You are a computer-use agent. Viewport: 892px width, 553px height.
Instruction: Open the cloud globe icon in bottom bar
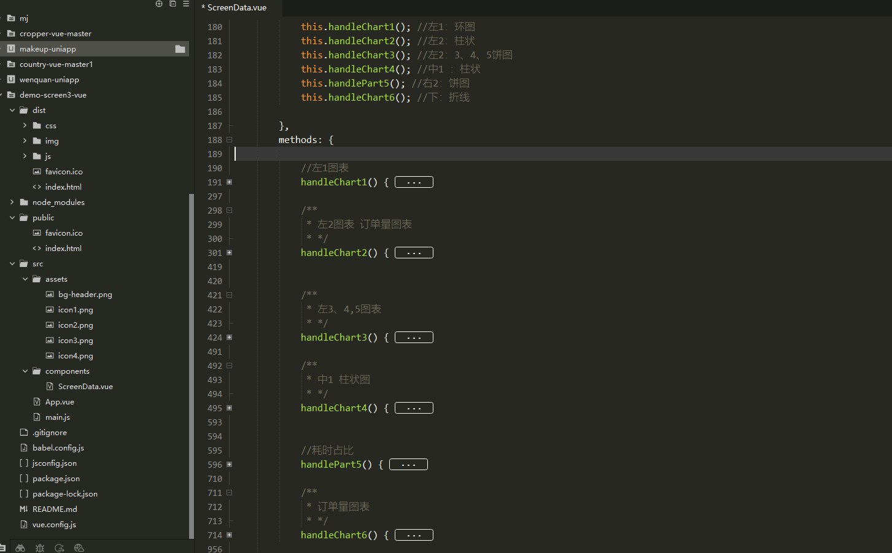79,548
